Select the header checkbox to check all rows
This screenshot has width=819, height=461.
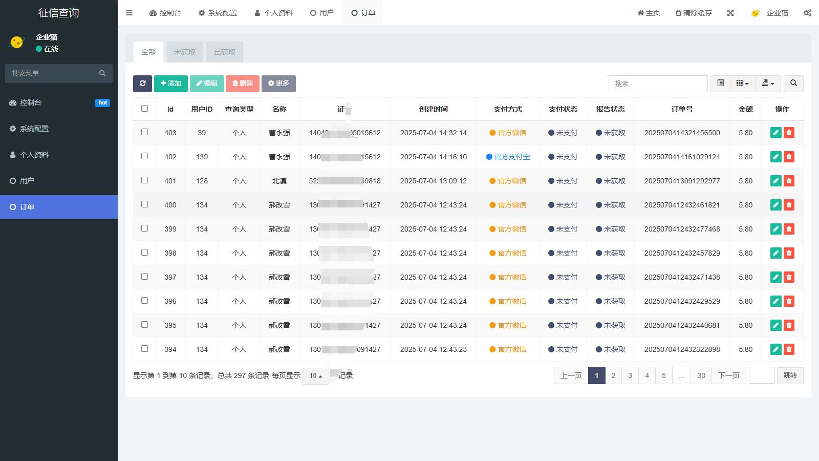(x=144, y=109)
